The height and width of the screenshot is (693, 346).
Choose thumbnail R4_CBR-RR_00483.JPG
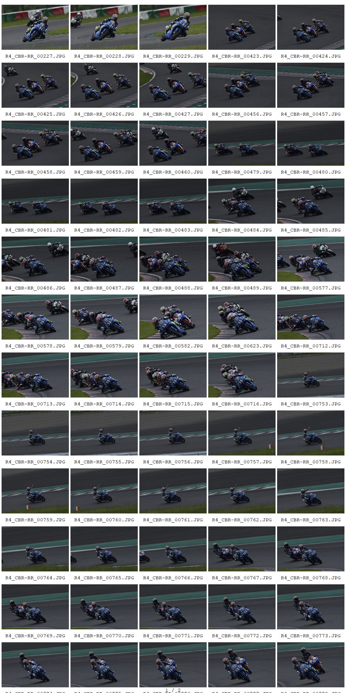pos(173,201)
